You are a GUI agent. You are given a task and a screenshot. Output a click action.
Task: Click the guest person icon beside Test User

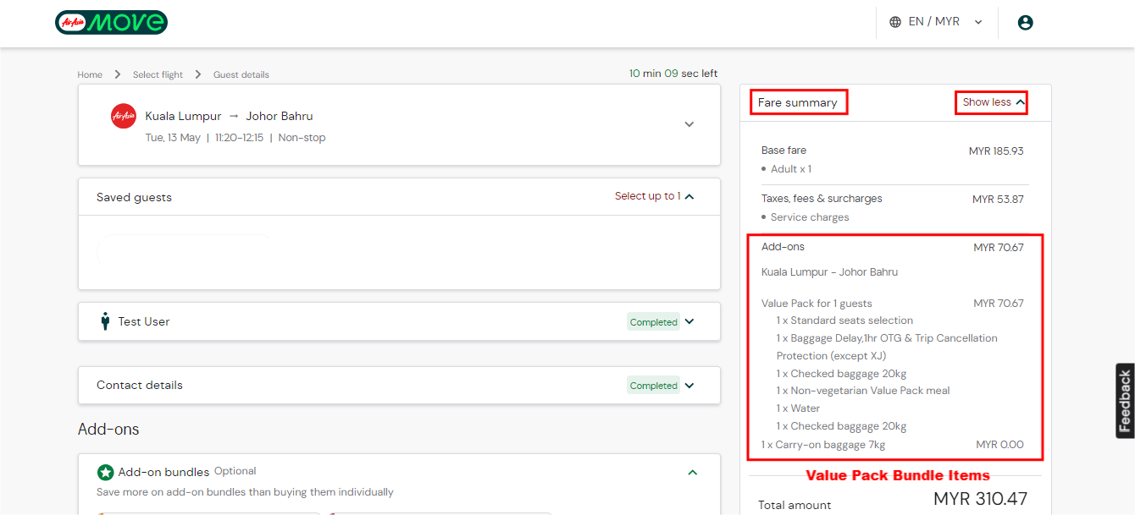coord(104,321)
